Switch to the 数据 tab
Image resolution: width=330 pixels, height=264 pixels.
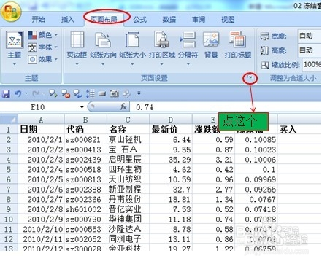pos(169,19)
